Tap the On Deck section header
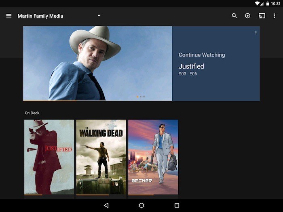The height and width of the screenshot is (212, 283). [x=32, y=113]
